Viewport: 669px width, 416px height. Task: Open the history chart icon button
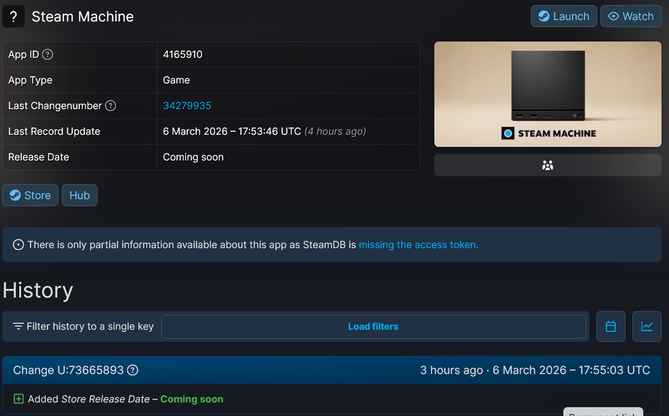tap(647, 326)
